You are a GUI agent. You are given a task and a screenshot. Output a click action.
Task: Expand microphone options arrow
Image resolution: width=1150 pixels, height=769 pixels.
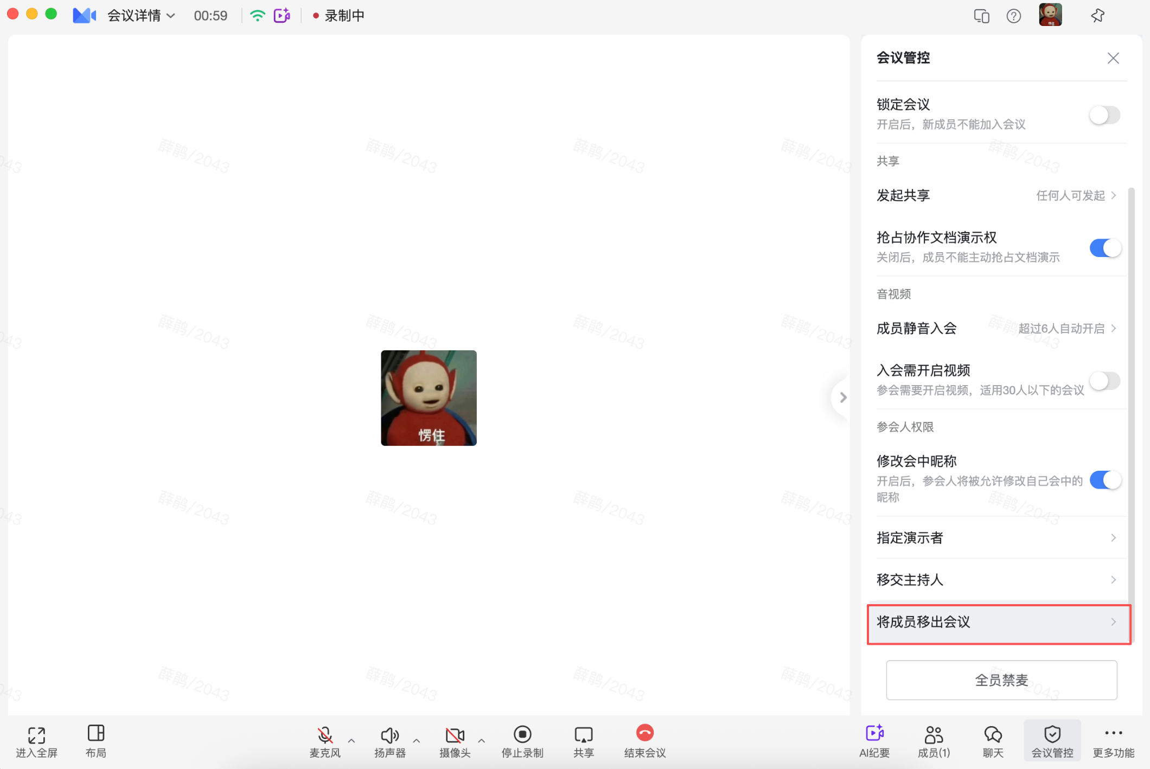[352, 741]
